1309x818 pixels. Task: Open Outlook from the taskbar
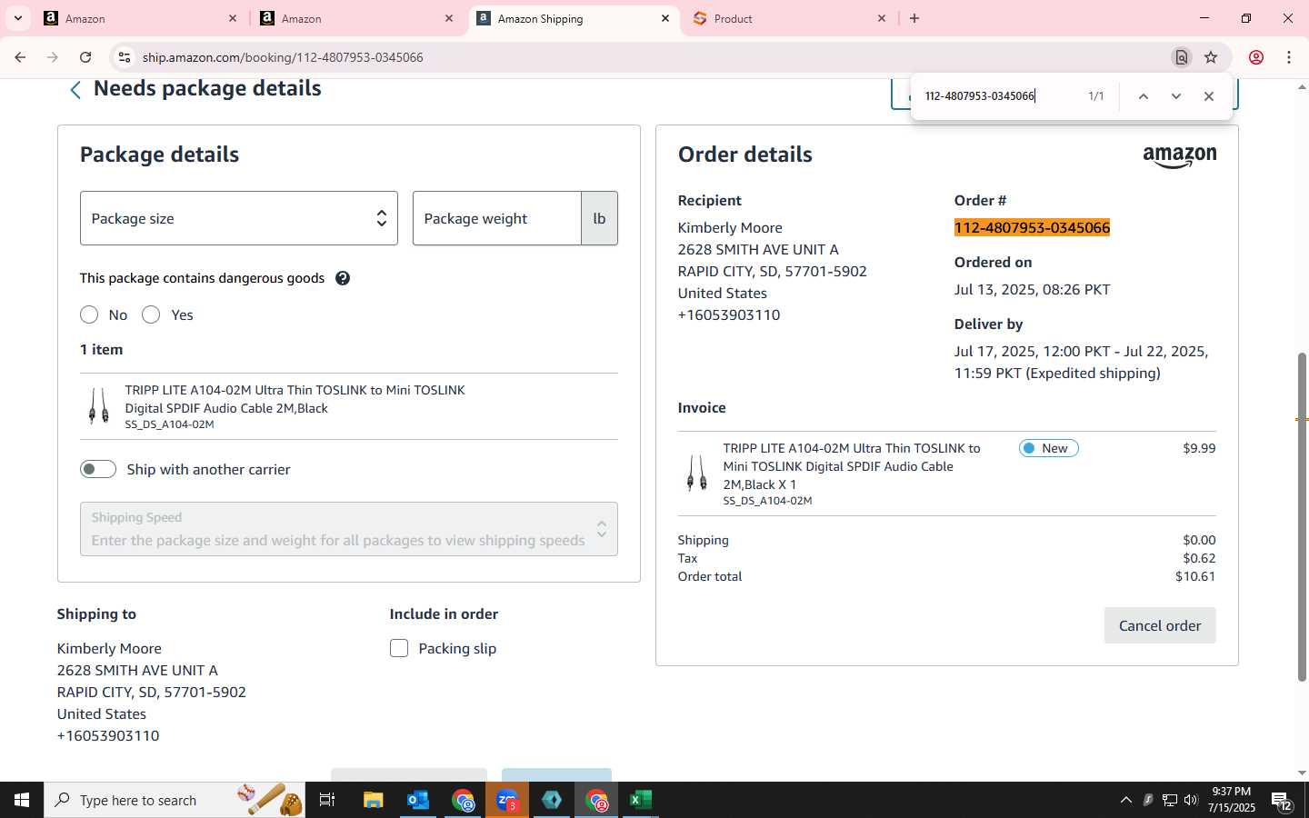(x=417, y=800)
